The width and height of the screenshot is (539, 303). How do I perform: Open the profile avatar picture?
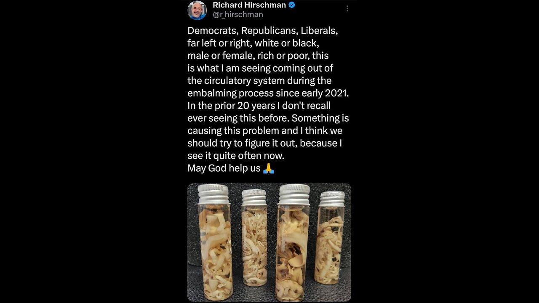point(197,10)
